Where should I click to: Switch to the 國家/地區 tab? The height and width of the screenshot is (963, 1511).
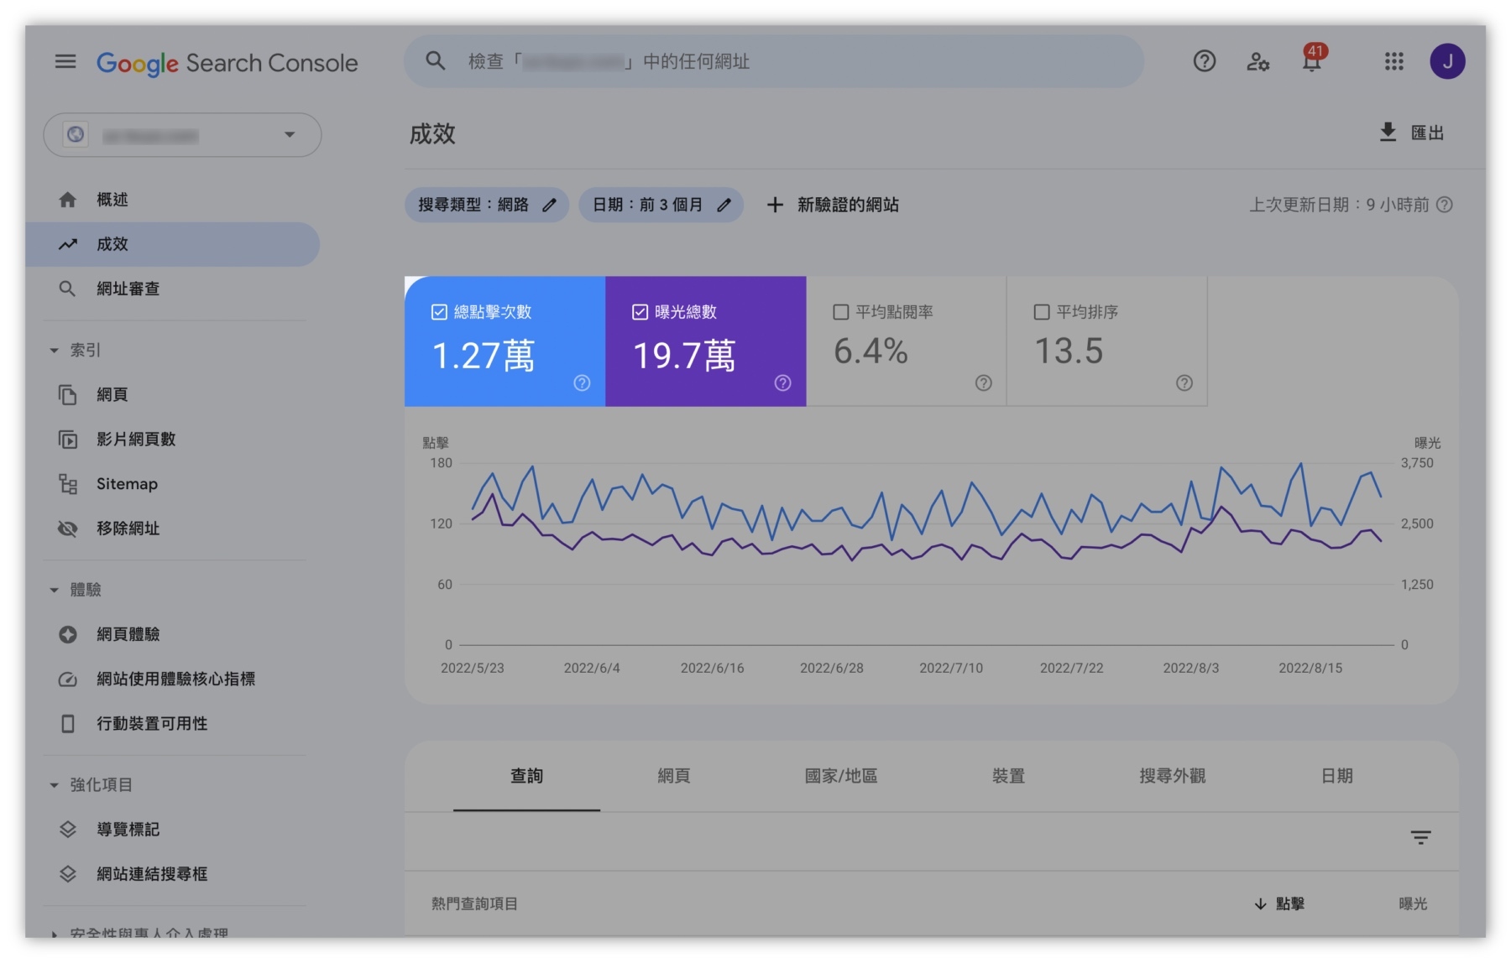coord(840,776)
